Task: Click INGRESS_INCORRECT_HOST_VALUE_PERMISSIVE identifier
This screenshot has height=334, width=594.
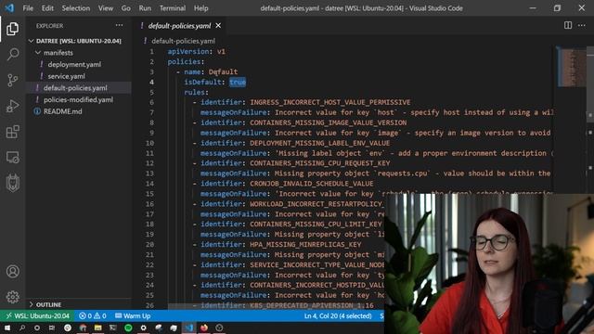Action: click(330, 102)
